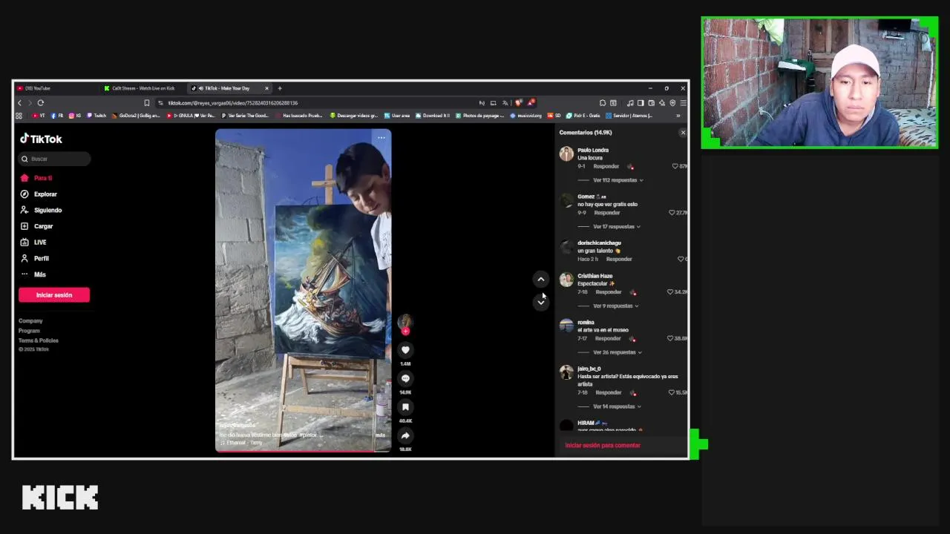Show hidden bookmarks overflow chevron

tap(678, 116)
